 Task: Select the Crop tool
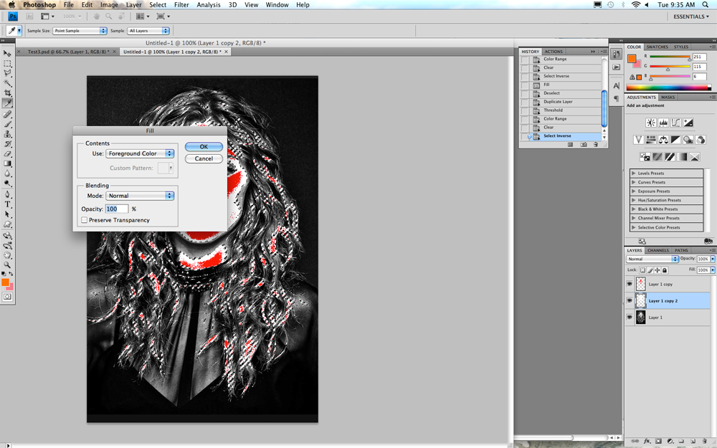click(x=7, y=93)
